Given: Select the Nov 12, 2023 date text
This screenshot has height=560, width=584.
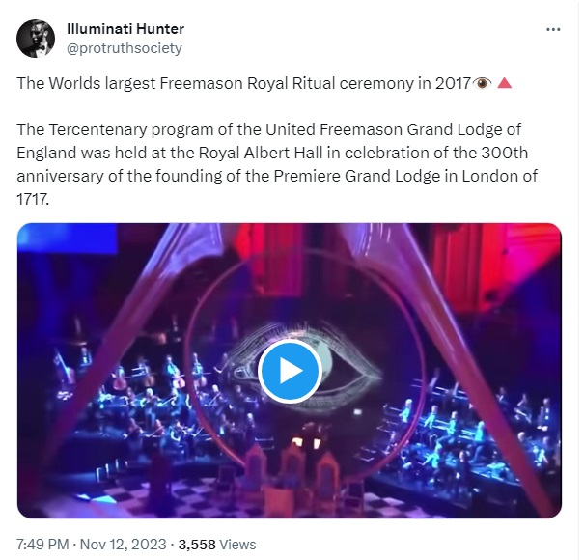Looking at the screenshot, I should [x=123, y=545].
